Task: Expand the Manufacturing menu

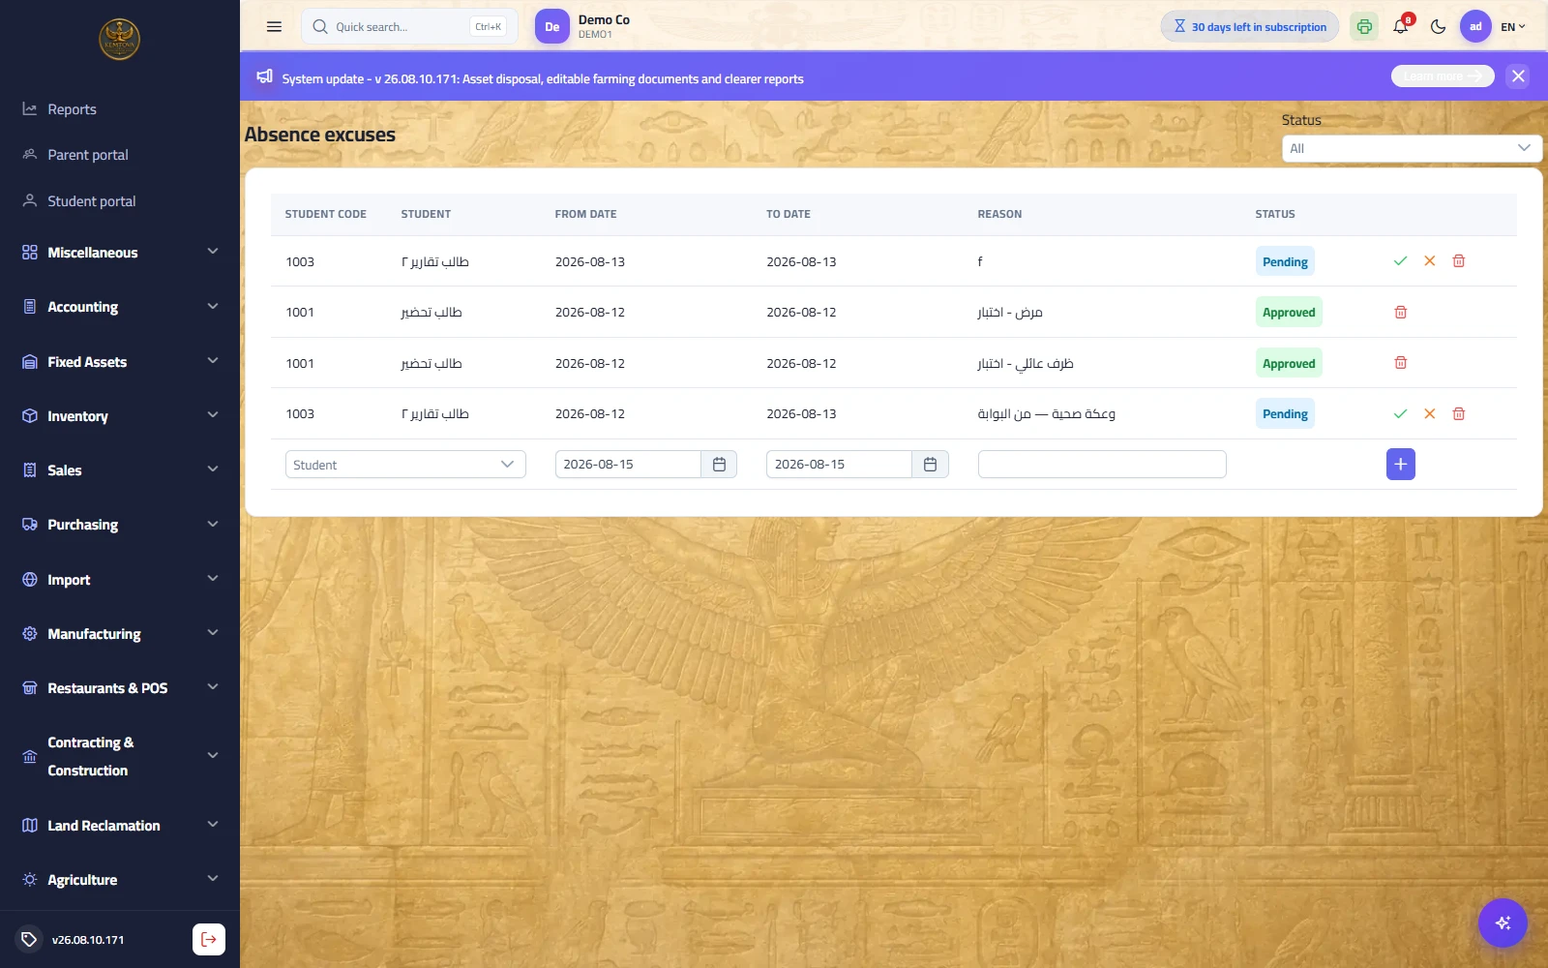Action: coord(120,634)
